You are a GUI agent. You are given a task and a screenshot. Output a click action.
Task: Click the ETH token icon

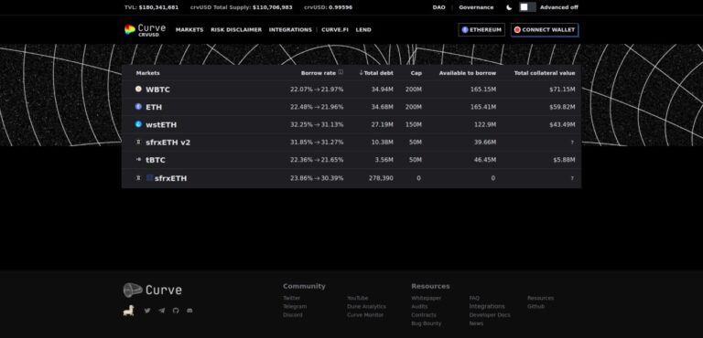[x=138, y=107]
